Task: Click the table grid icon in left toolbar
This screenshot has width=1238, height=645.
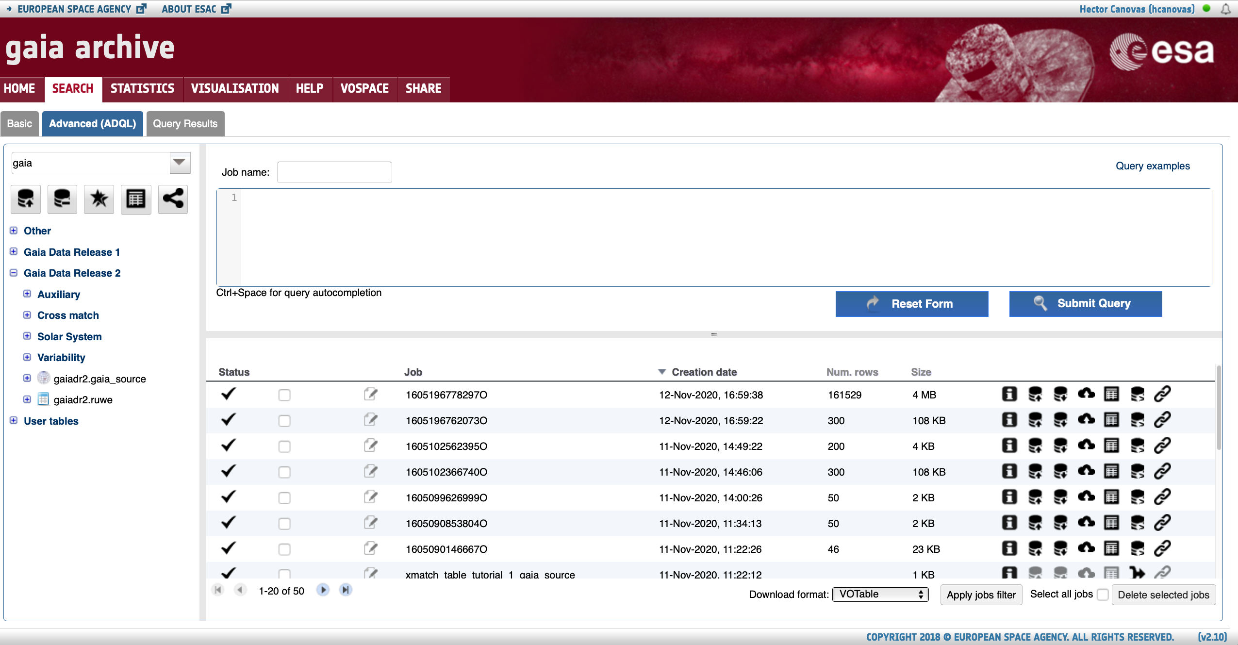Action: 136,199
